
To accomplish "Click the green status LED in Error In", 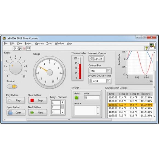I will tap(76, 98).
